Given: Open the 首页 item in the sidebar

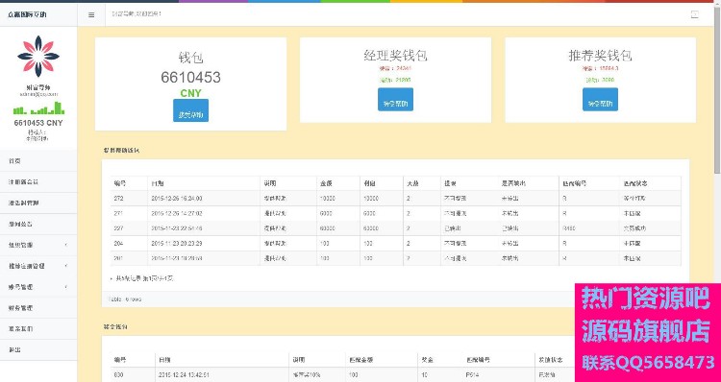Looking at the screenshot, I should [38, 161].
